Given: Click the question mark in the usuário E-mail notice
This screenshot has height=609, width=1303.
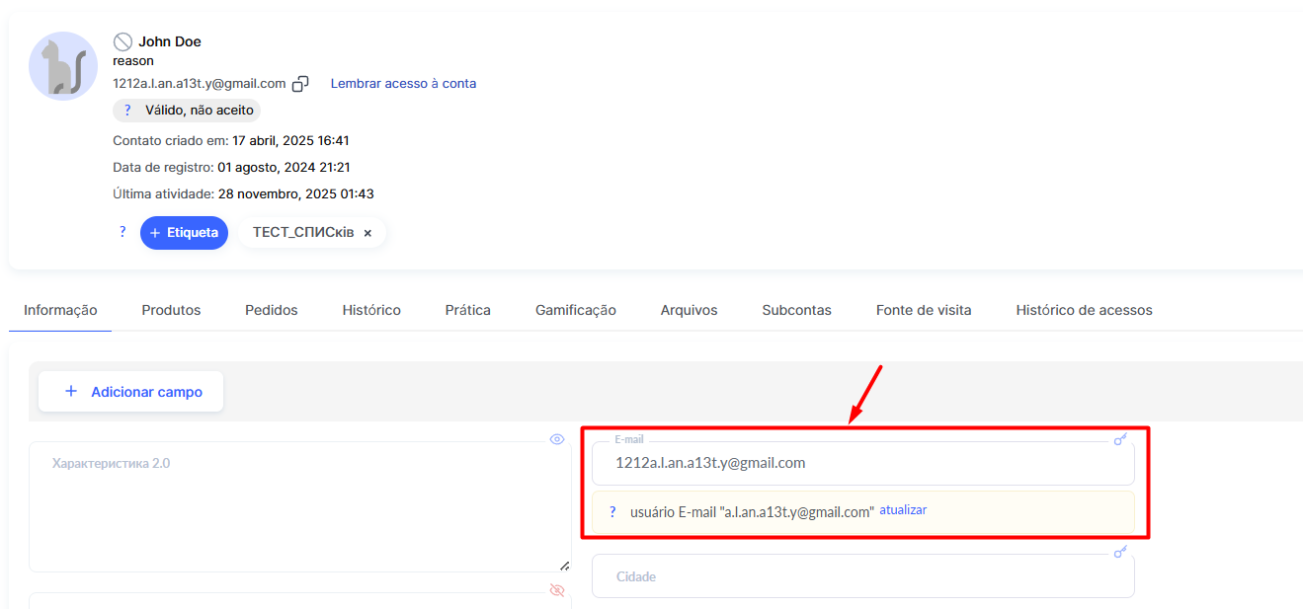Looking at the screenshot, I should click(612, 511).
